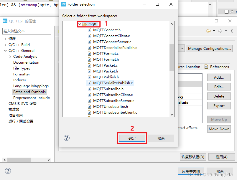The image size is (237, 180).
Task: Open Documentation properties page
Action: point(26,62)
